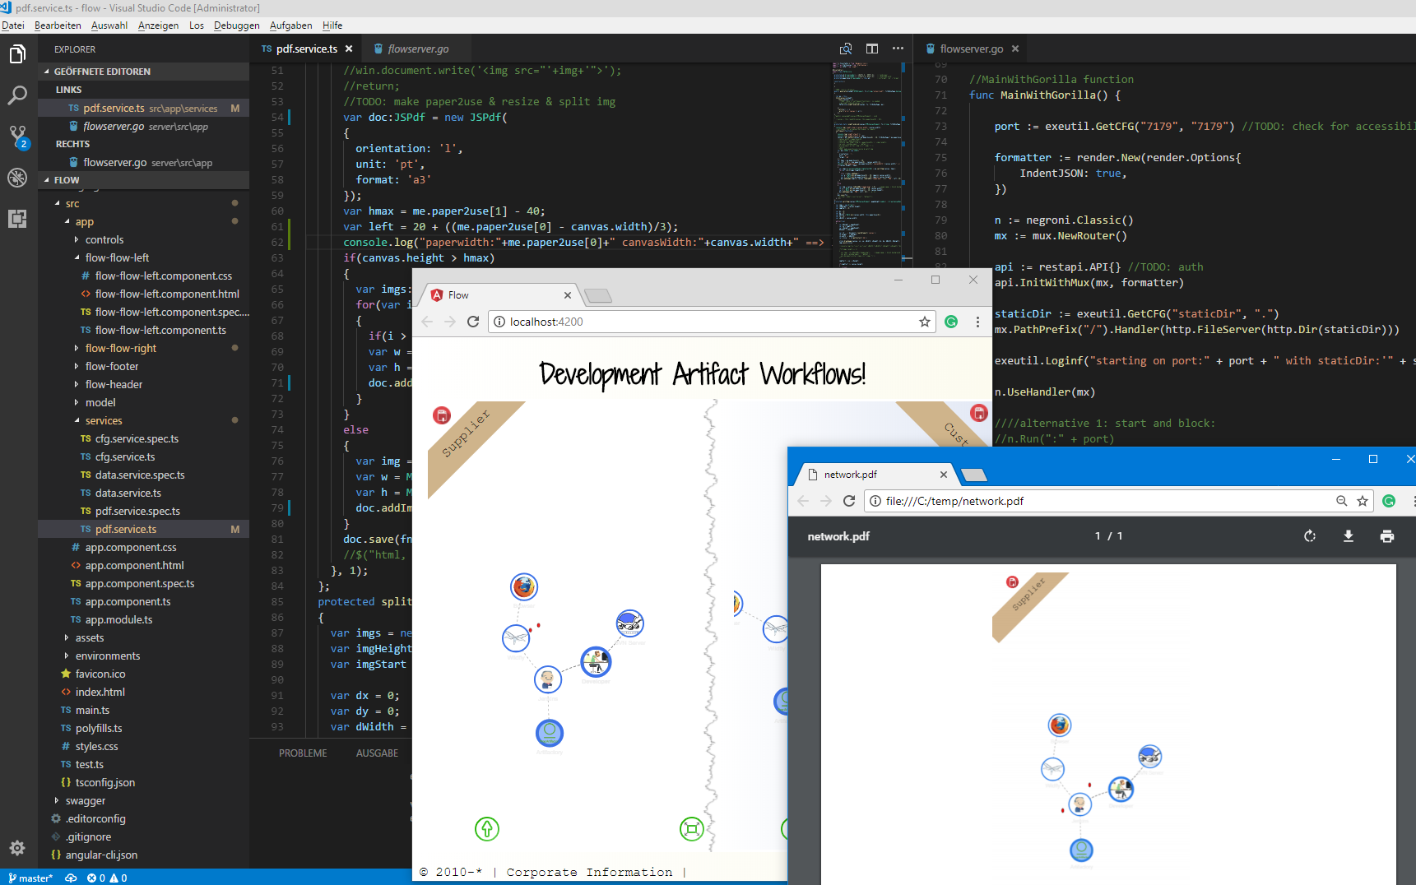This screenshot has width=1416, height=885.
Task: Collapse the services folder
Action: tap(77, 420)
